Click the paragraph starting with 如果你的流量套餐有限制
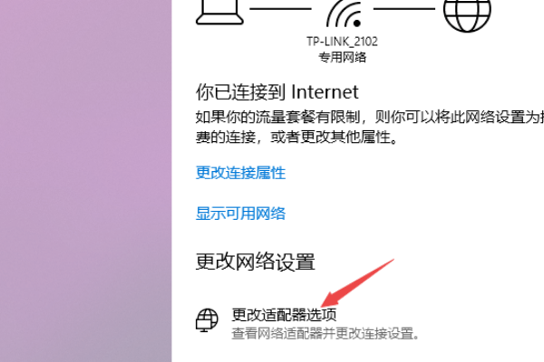The image size is (544, 362). [x=370, y=127]
